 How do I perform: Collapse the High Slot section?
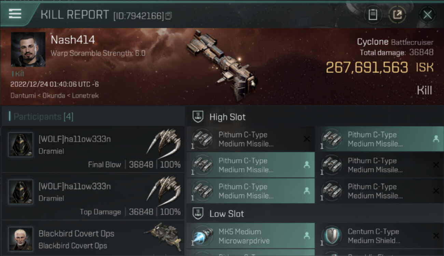point(198,117)
